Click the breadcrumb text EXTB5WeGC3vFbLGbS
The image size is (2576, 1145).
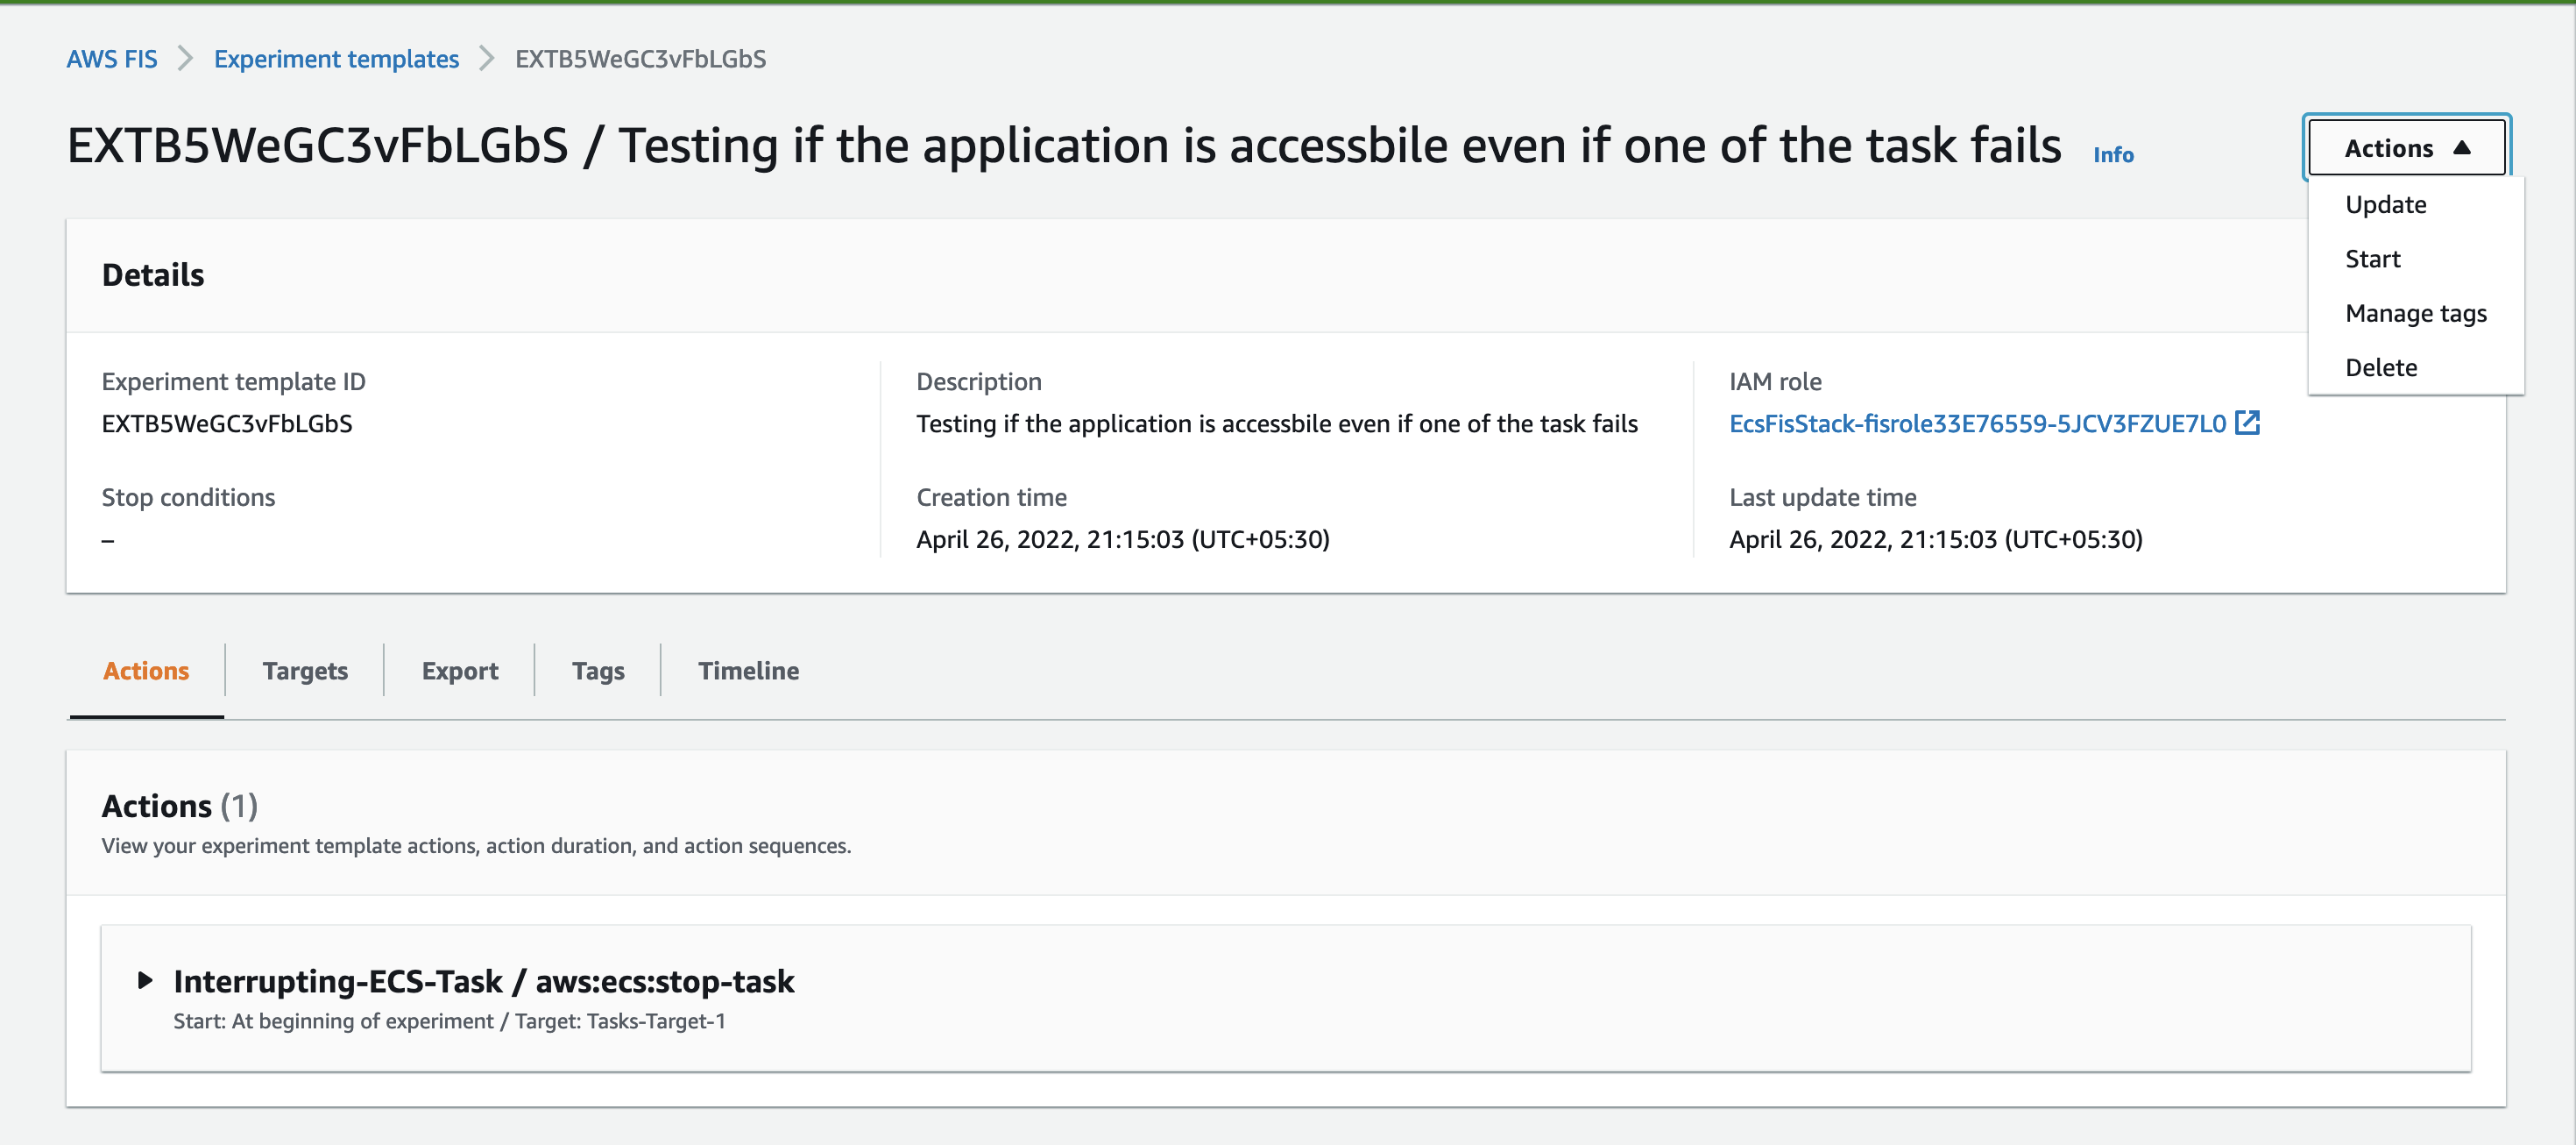pos(640,59)
